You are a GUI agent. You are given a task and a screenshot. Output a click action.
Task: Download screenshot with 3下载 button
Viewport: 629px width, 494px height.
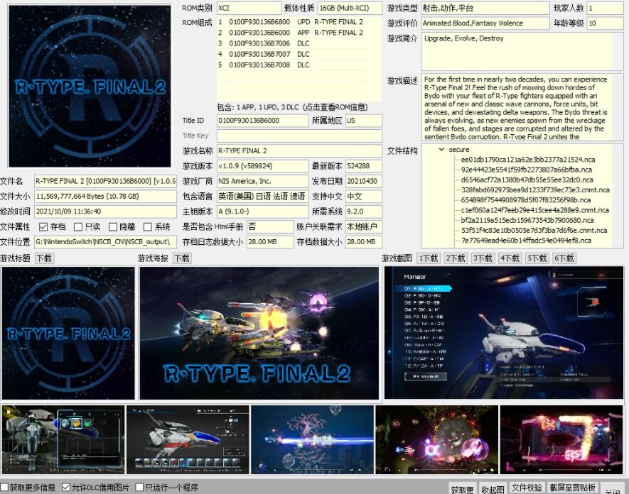[x=482, y=258]
